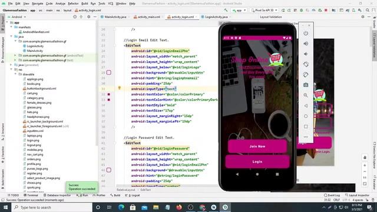
Task: Open the emulator extended controls (three dots)
Action: 306,137
